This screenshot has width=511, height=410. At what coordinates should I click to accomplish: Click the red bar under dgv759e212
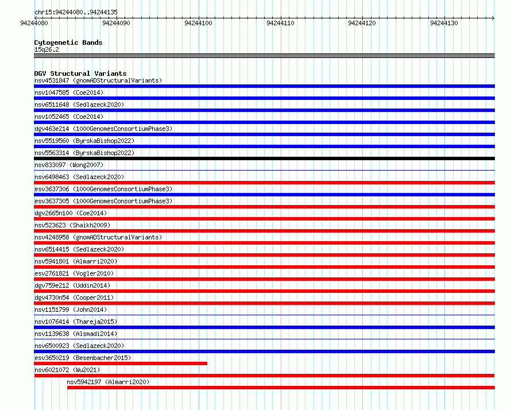(x=264, y=291)
